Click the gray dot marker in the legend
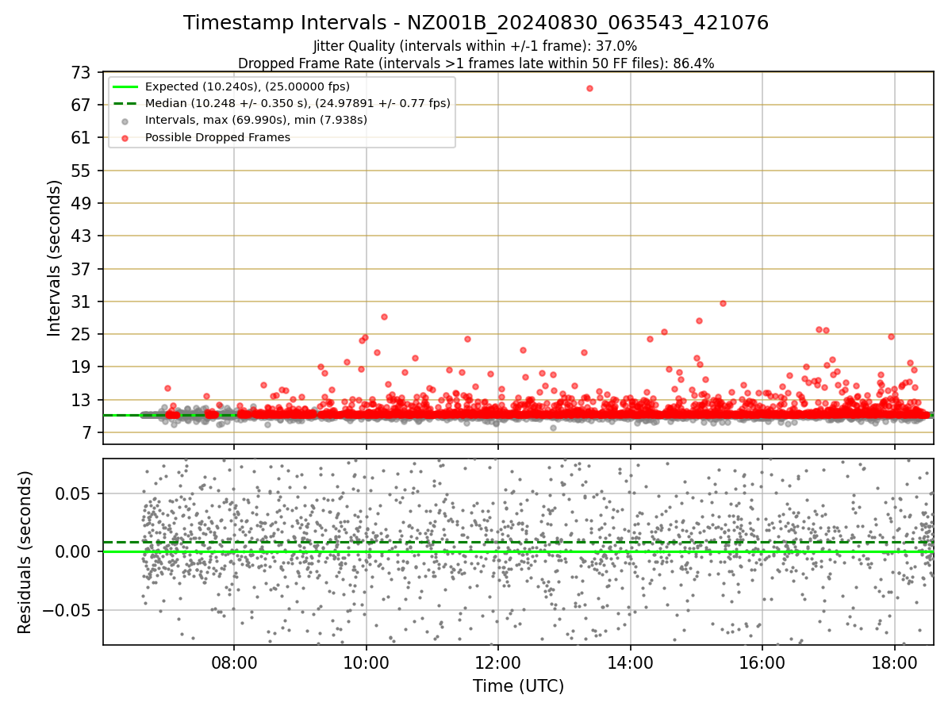This screenshot has width=952, height=714. 125,121
